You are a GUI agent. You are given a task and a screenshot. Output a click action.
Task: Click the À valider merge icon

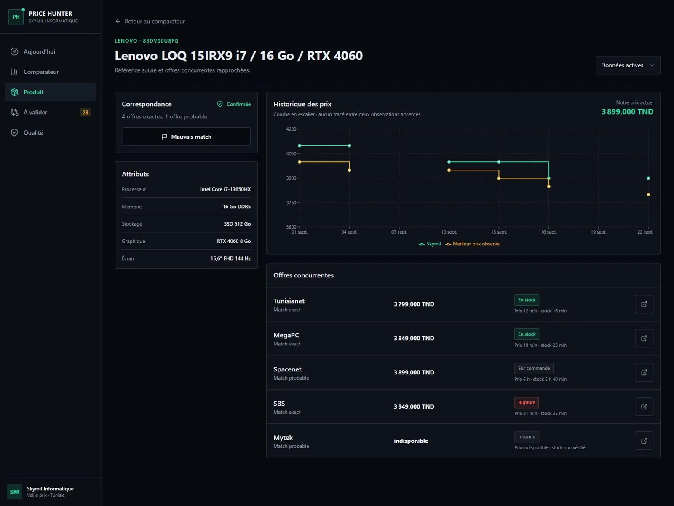14,112
